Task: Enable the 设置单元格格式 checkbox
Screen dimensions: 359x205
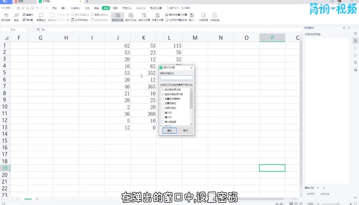Action: 163,99
